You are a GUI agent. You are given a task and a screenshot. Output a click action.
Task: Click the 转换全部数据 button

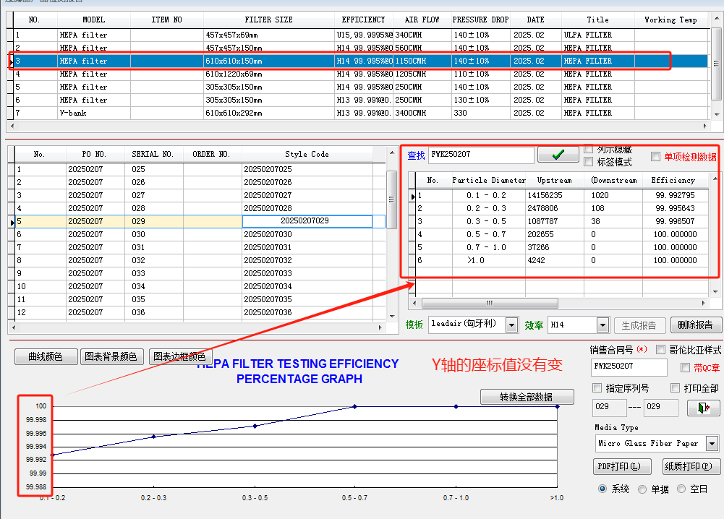coord(527,397)
